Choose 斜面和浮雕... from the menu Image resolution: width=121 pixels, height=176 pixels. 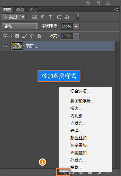[x=85, y=101]
